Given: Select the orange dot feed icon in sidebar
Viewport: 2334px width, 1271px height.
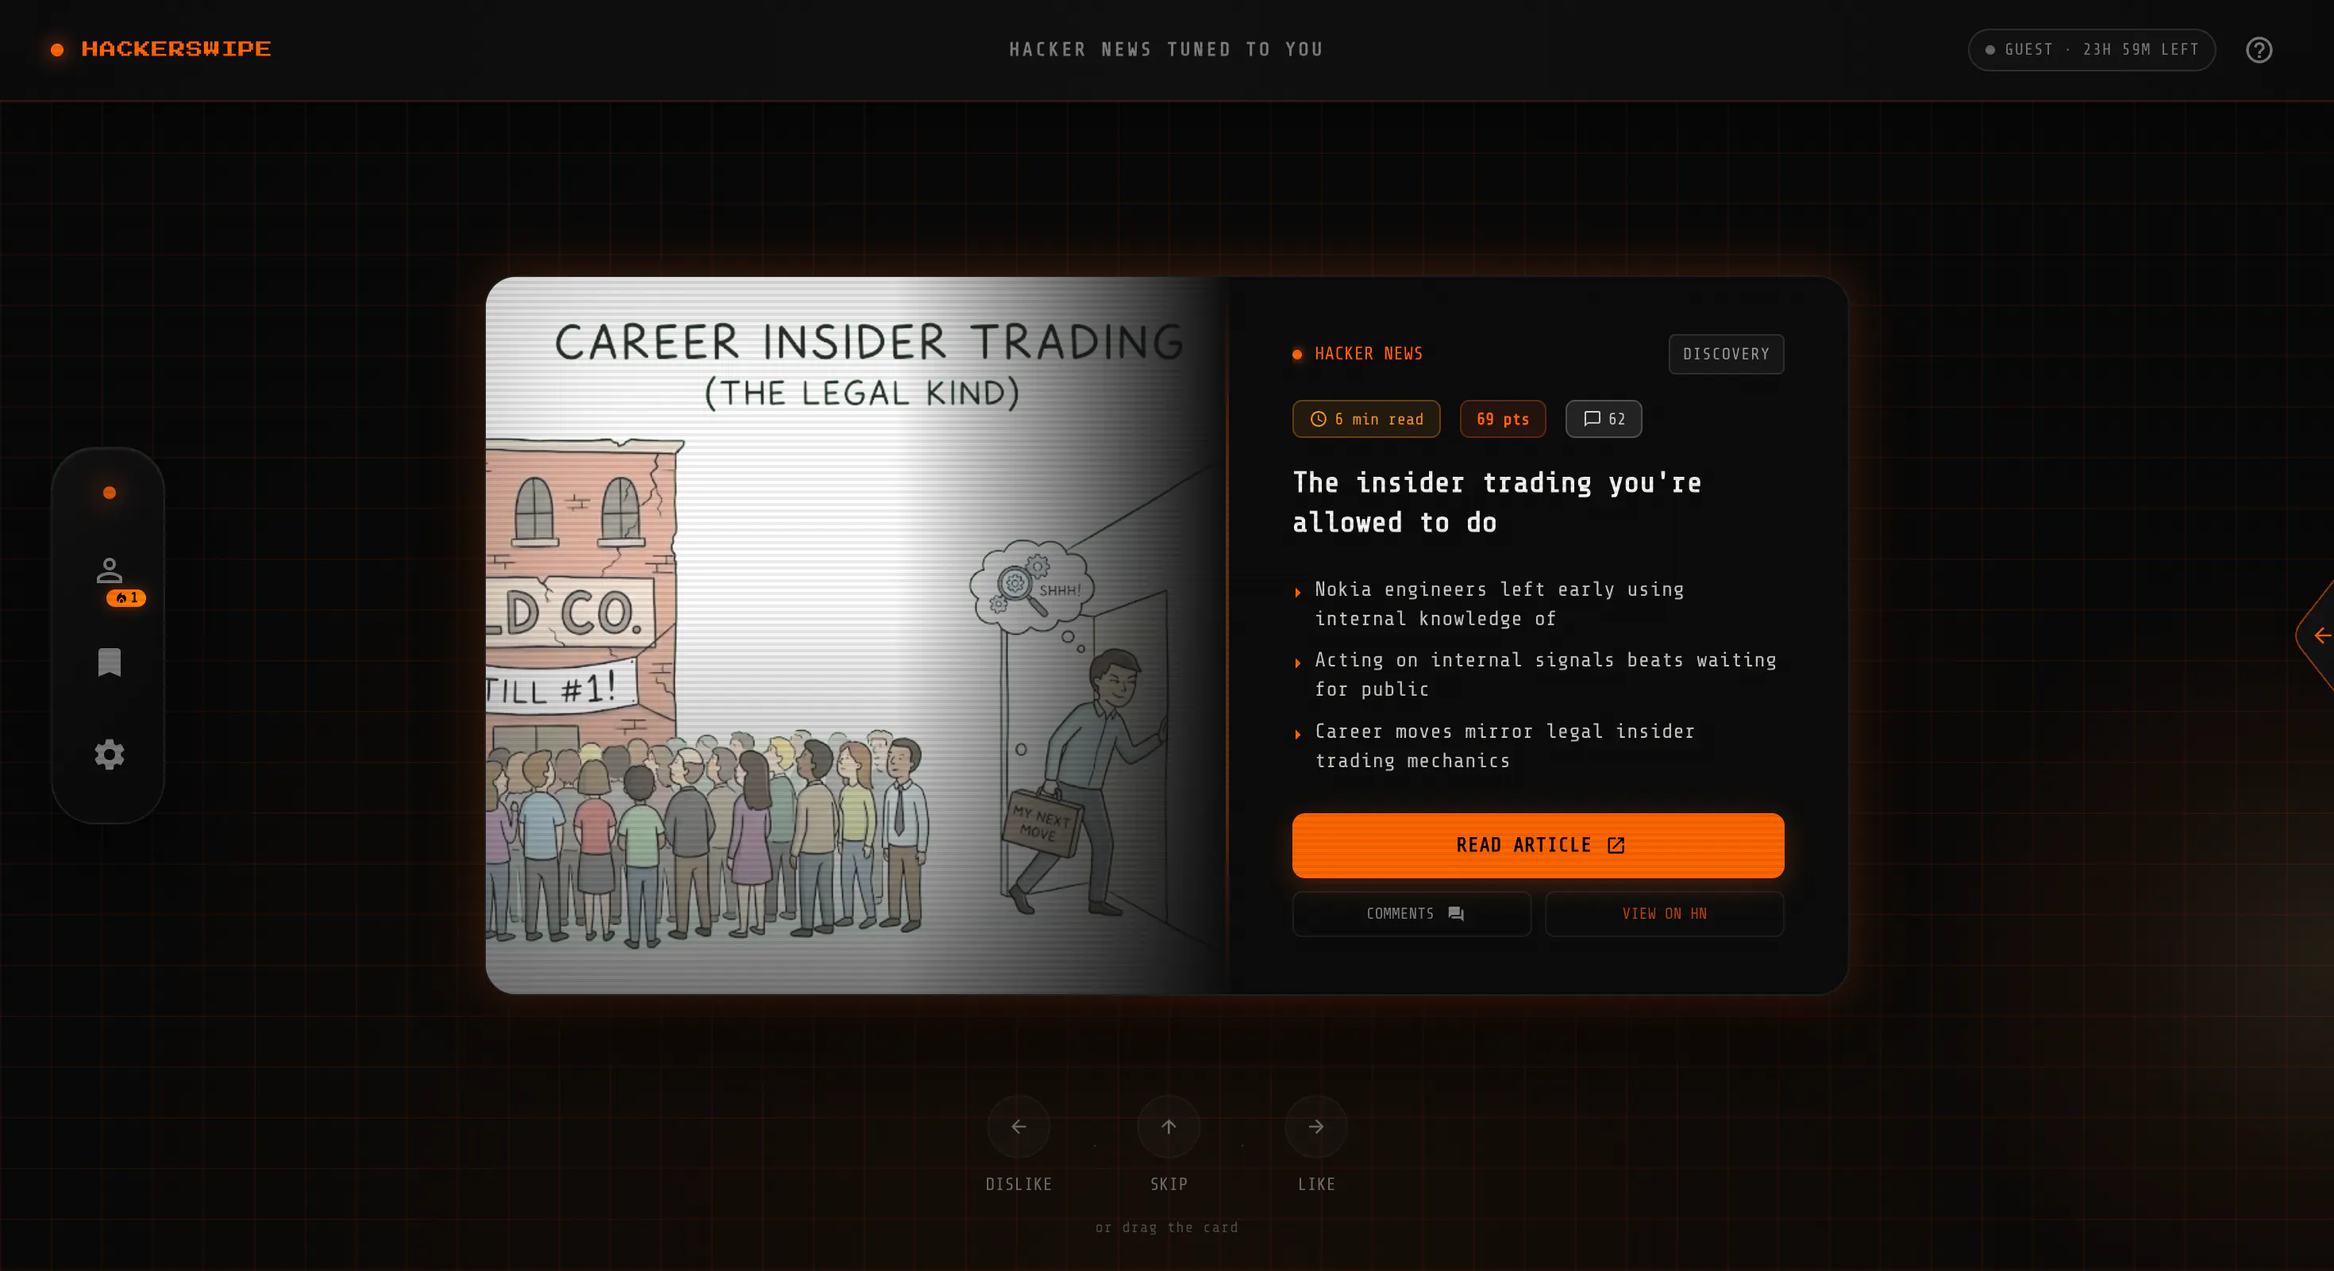Looking at the screenshot, I should click(109, 493).
